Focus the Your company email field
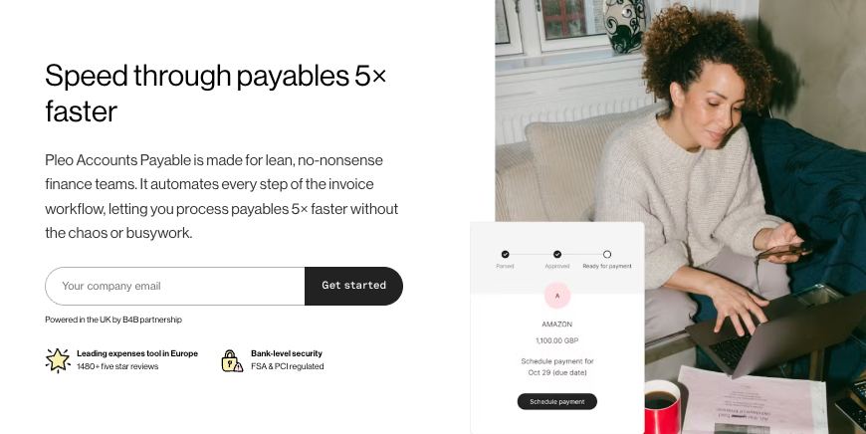This screenshot has height=434, width=866. tap(175, 286)
